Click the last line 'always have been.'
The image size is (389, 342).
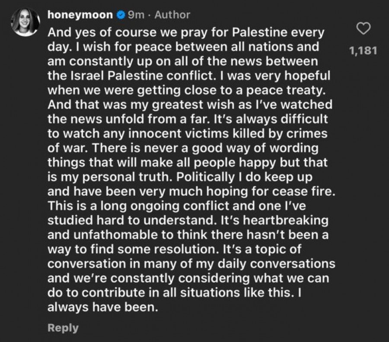tap(103, 307)
